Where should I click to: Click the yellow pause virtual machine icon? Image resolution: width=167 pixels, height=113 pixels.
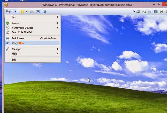click(22, 11)
